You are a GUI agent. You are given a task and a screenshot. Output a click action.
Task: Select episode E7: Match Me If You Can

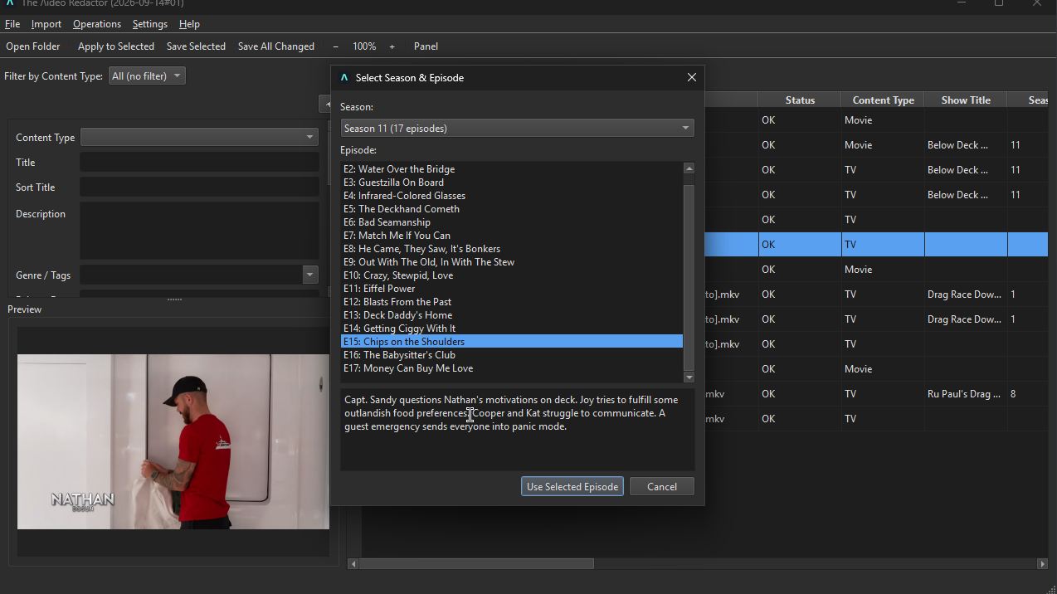tap(511, 236)
